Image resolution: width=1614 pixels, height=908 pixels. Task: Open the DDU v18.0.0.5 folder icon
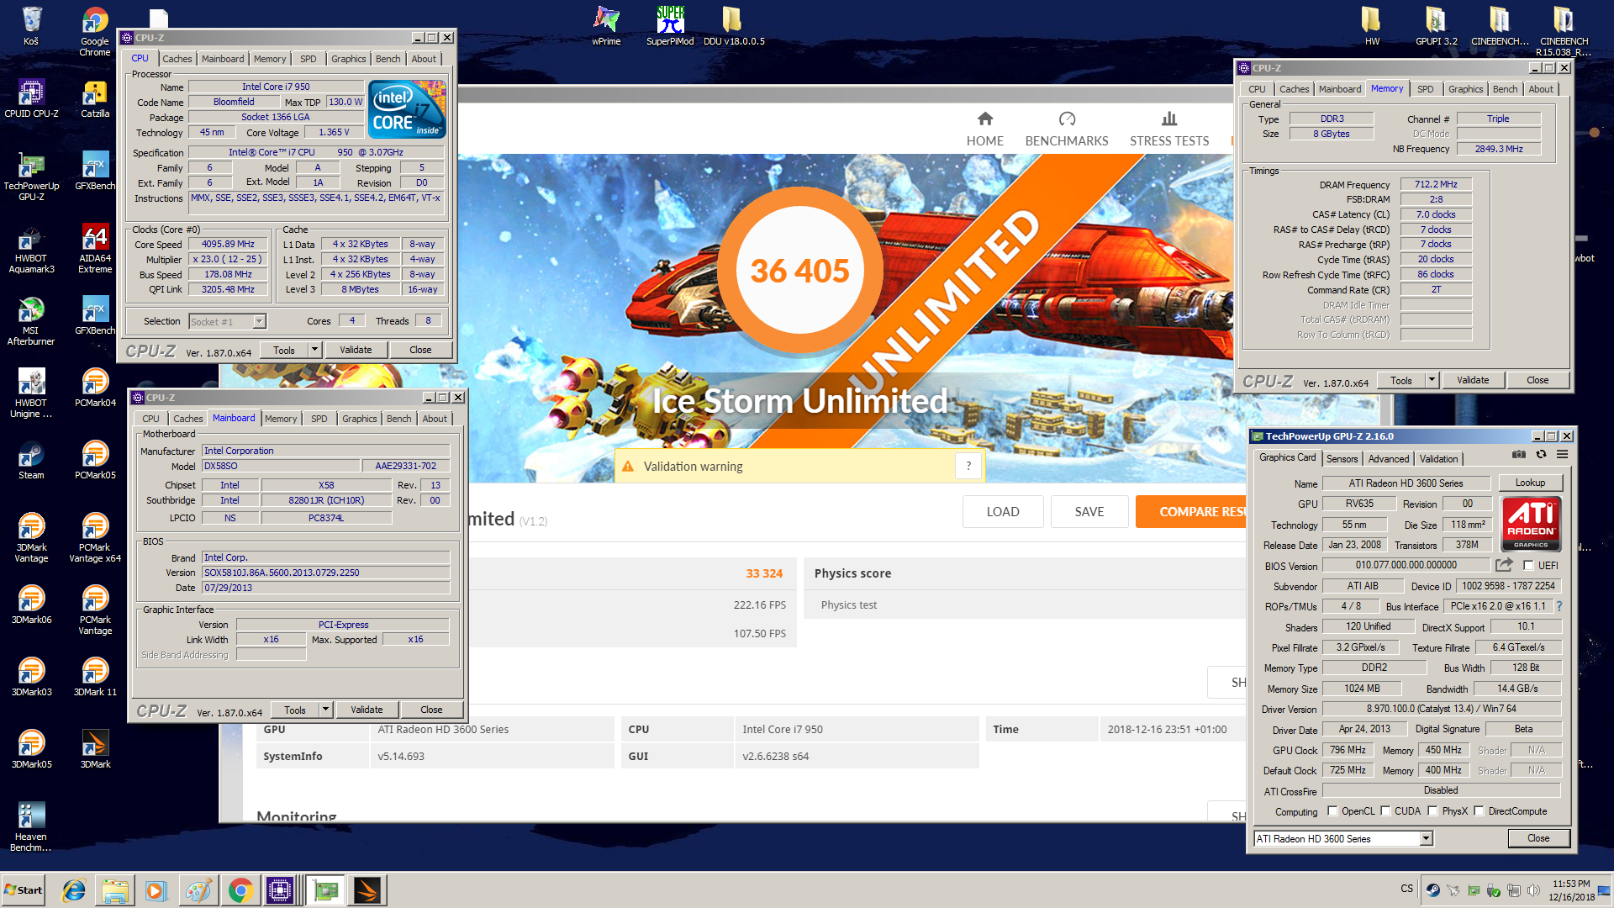(733, 25)
